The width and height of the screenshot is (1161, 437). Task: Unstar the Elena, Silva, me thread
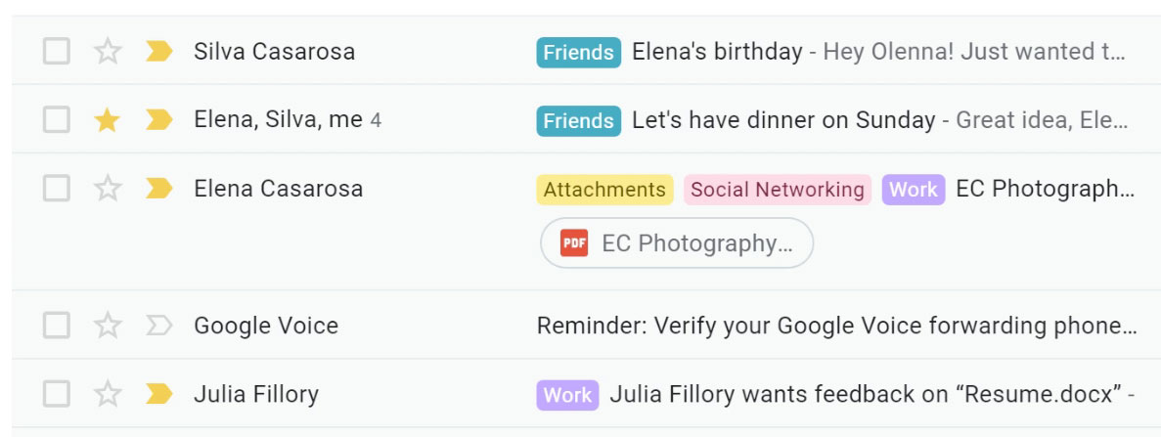tap(107, 120)
